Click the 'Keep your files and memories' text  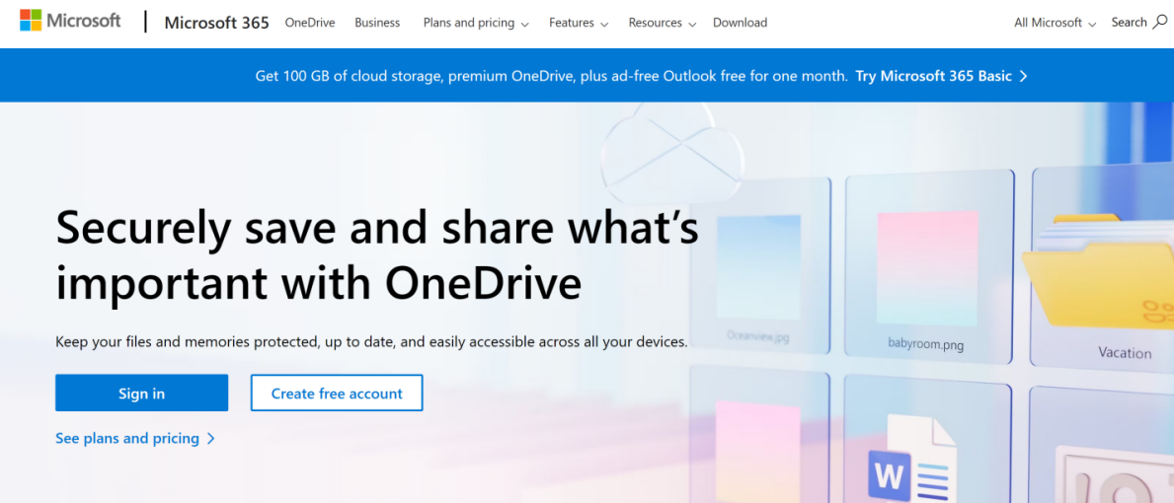click(x=371, y=342)
